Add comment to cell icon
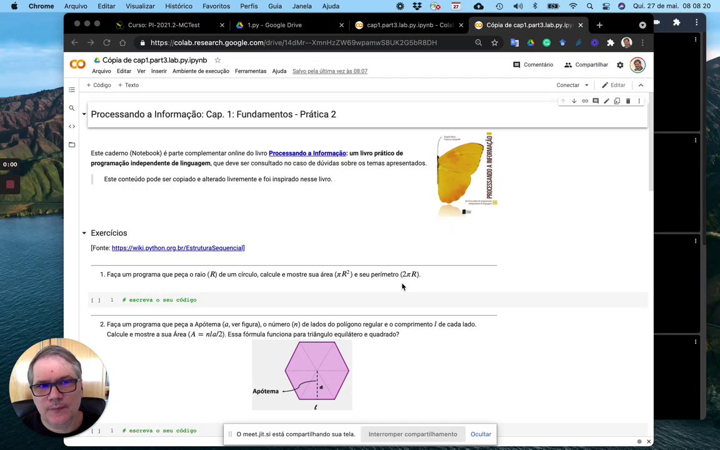Viewport: 720px width, 450px height. [x=596, y=101]
